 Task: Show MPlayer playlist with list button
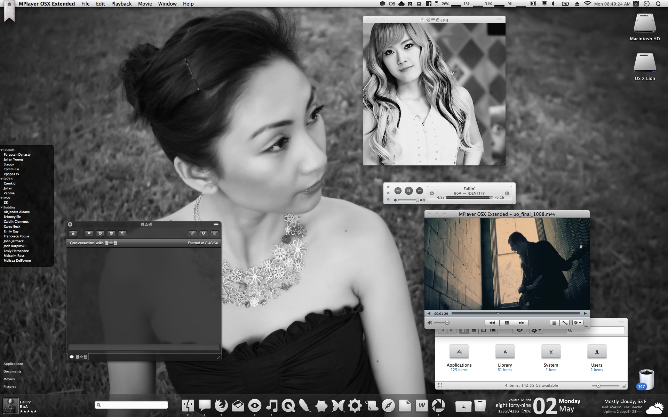tap(554, 323)
